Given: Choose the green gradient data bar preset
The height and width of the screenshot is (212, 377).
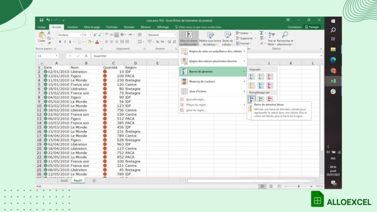Looking at the screenshot, I should pos(261,77).
